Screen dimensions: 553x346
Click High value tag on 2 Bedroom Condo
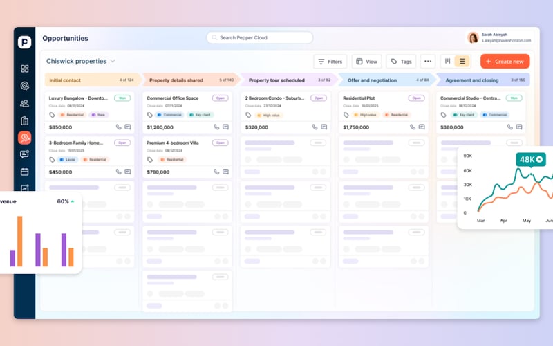point(269,116)
